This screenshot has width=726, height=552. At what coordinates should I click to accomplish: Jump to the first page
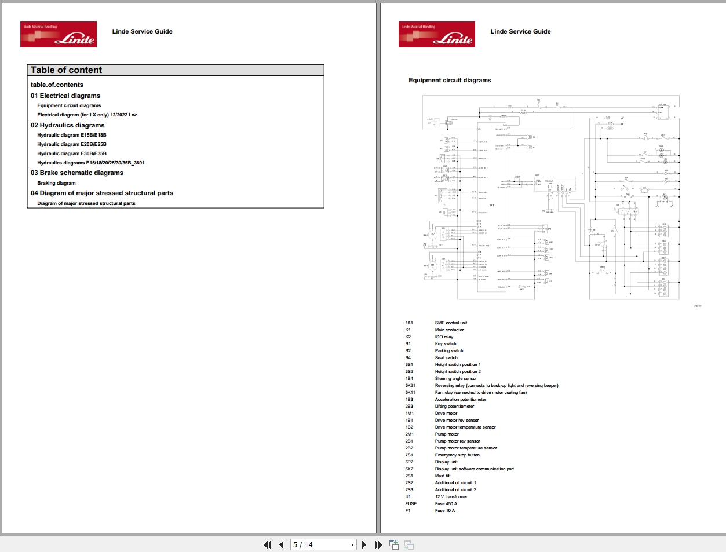[267, 544]
